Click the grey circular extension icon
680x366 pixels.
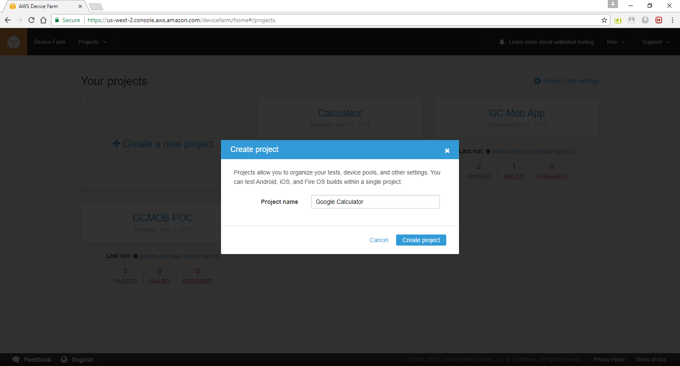pyautogui.click(x=645, y=20)
